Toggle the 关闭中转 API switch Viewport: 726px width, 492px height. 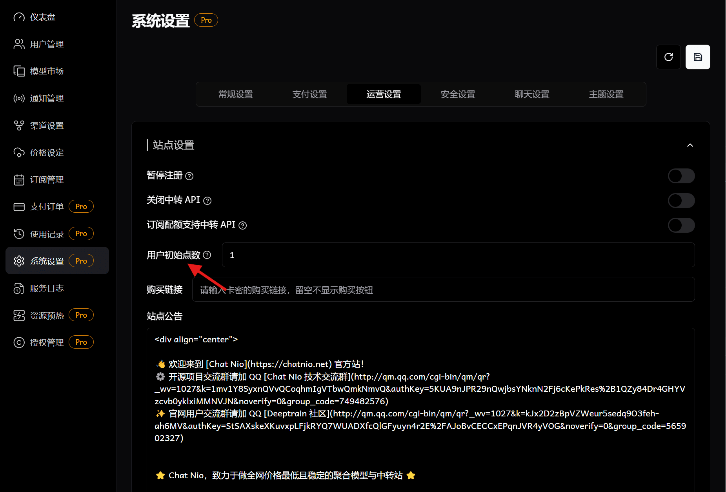pos(681,201)
